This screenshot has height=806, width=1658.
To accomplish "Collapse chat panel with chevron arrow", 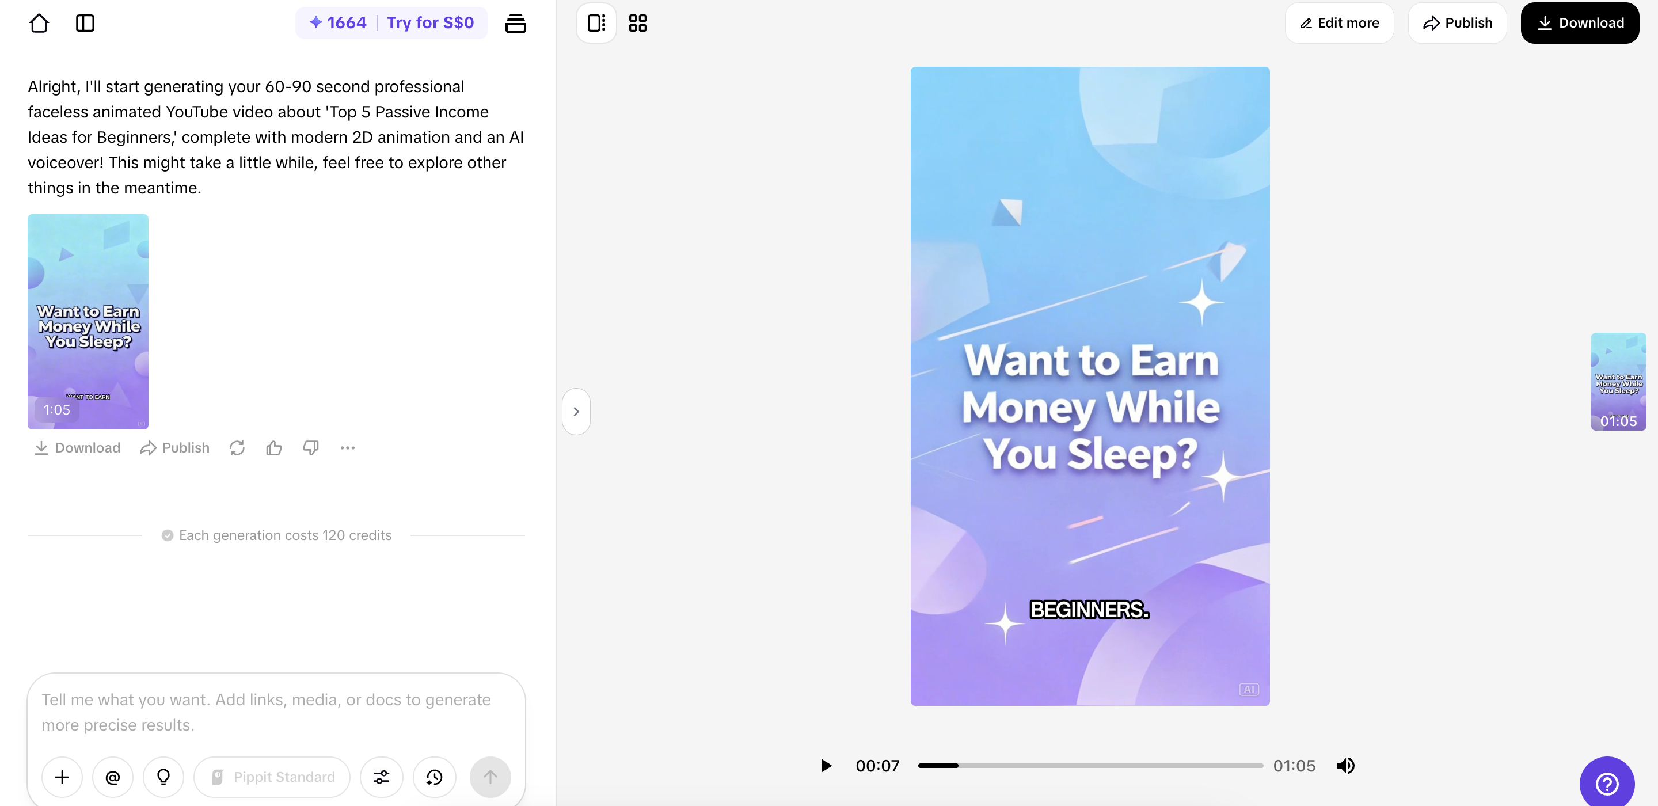I will tap(576, 412).
